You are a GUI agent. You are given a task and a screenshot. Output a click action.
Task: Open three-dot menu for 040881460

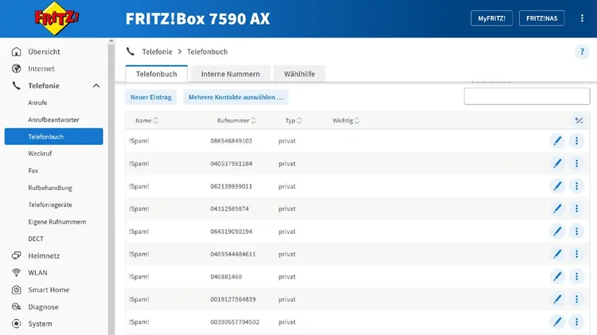pyautogui.click(x=577, y=277)
